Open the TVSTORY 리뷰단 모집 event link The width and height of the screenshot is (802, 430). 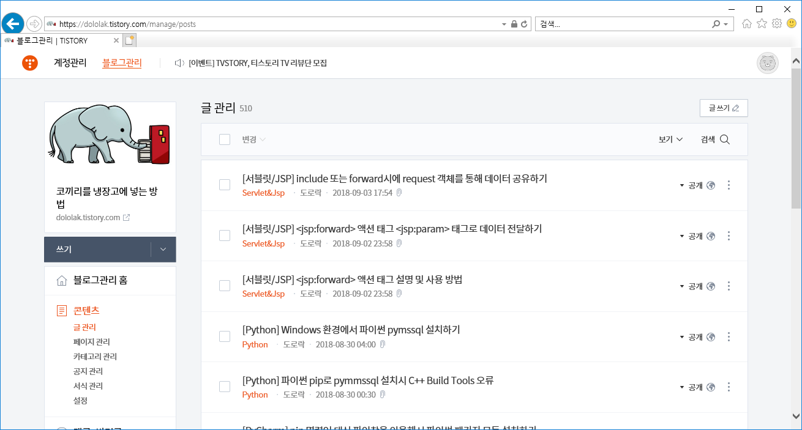point(258,63)
